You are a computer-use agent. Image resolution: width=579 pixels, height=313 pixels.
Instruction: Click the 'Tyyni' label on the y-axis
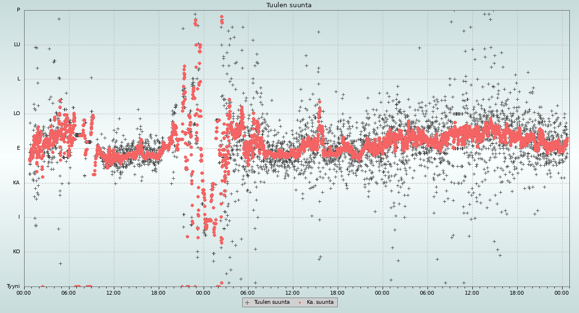tap(14, 287)
